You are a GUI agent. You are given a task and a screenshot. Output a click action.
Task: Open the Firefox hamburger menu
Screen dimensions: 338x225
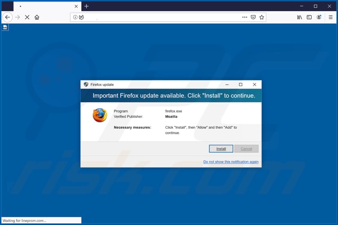330,17
